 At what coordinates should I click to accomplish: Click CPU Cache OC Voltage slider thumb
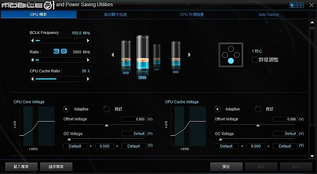tap(221, 139)
